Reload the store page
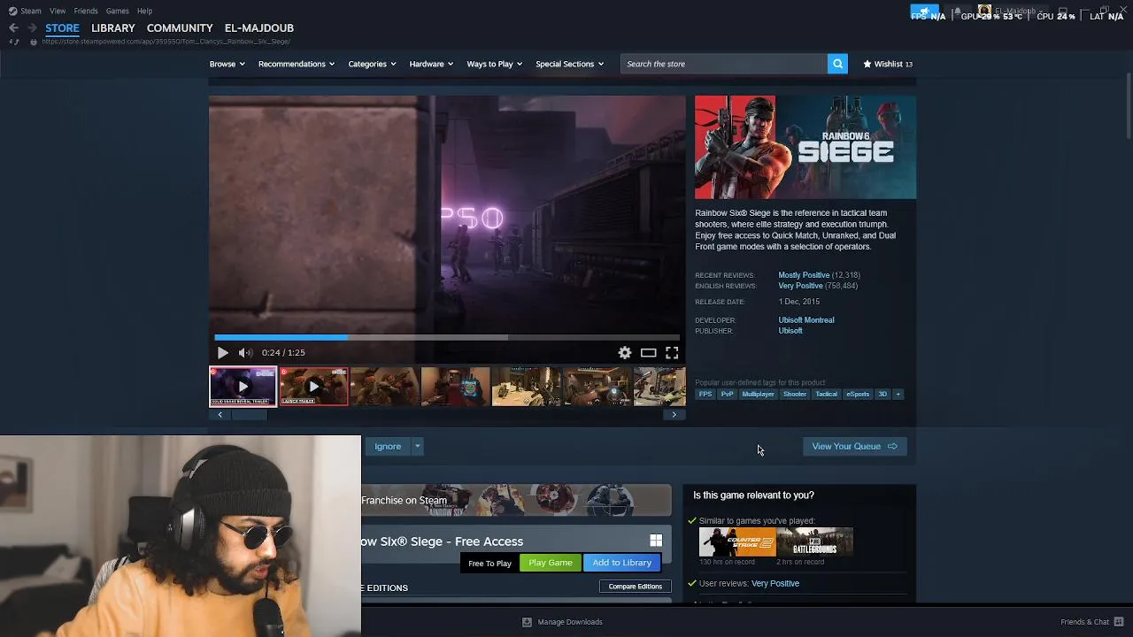This screenshot has width=1133, height=637. tap(14, 42)
